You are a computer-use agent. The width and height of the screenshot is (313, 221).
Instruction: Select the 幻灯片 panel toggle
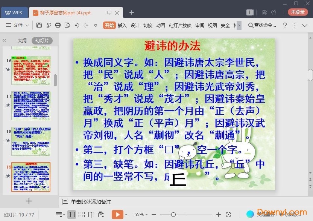42,41
